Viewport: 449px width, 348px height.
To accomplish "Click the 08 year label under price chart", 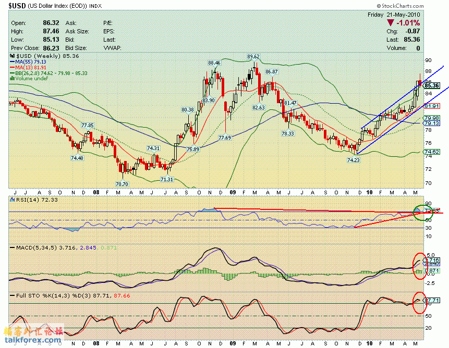I will coord(96,192).
